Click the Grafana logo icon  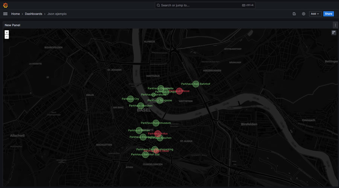tap(5, 5)
